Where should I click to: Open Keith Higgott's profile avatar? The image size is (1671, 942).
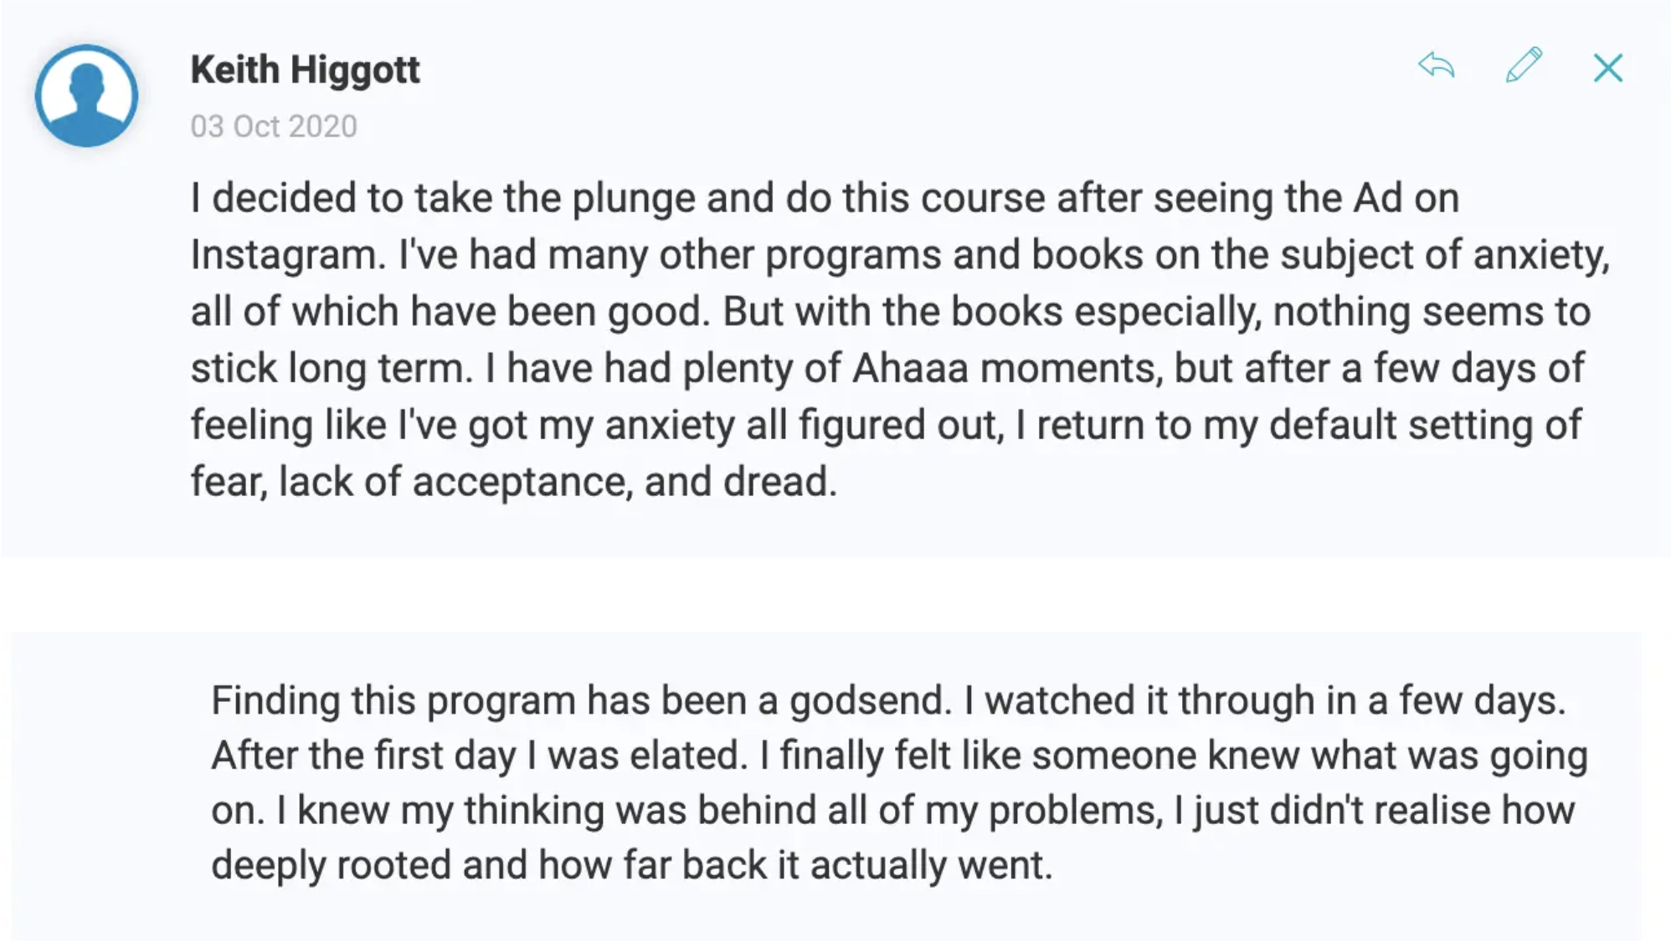point(86,95)
